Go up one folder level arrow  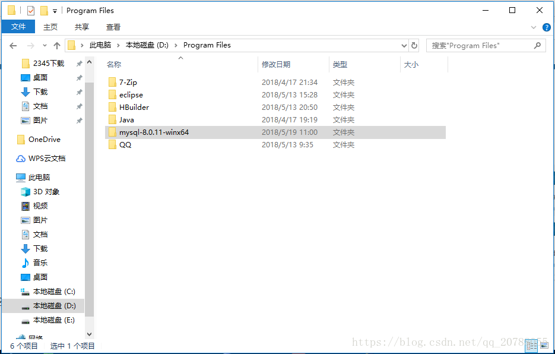pyautogui.click(x=56, y=45)
